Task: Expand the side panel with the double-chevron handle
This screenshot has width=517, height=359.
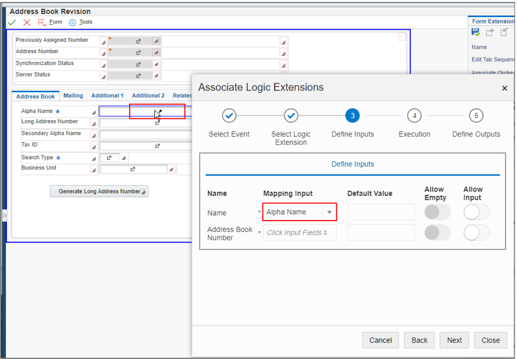Action: tap(4, 216)
